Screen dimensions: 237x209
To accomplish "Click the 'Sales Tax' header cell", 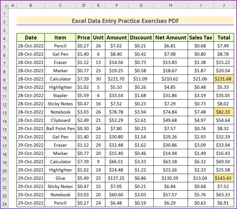I will (x=201, y=38).
